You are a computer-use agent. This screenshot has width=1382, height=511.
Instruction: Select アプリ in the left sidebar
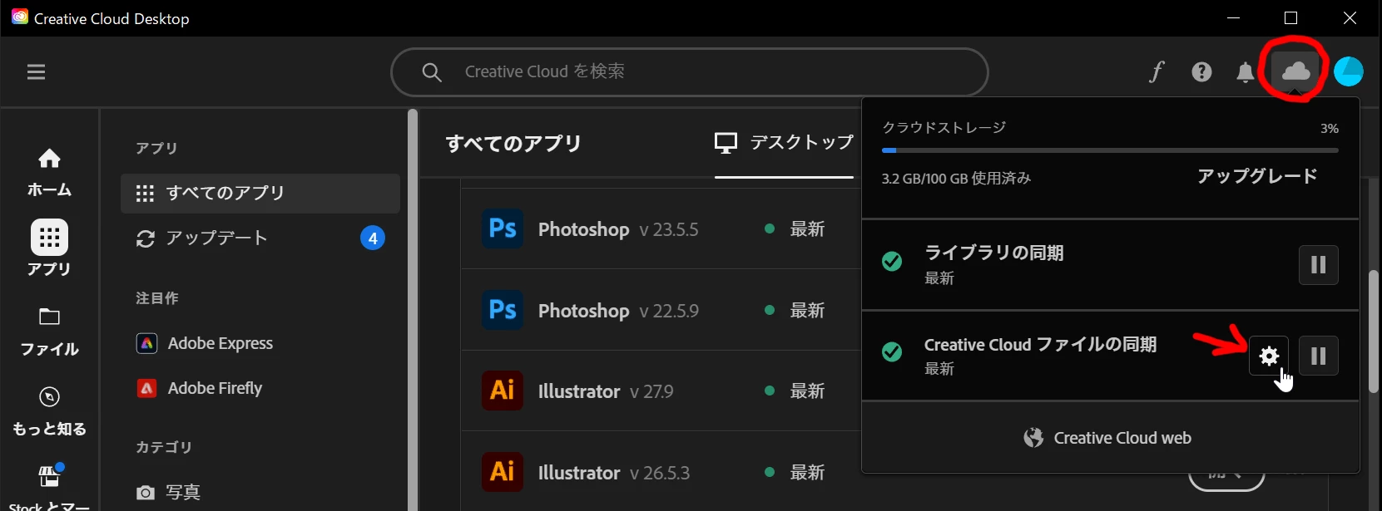pos(49,248)
